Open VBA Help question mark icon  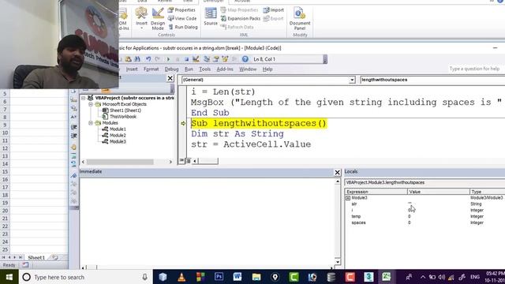point(245,59)
